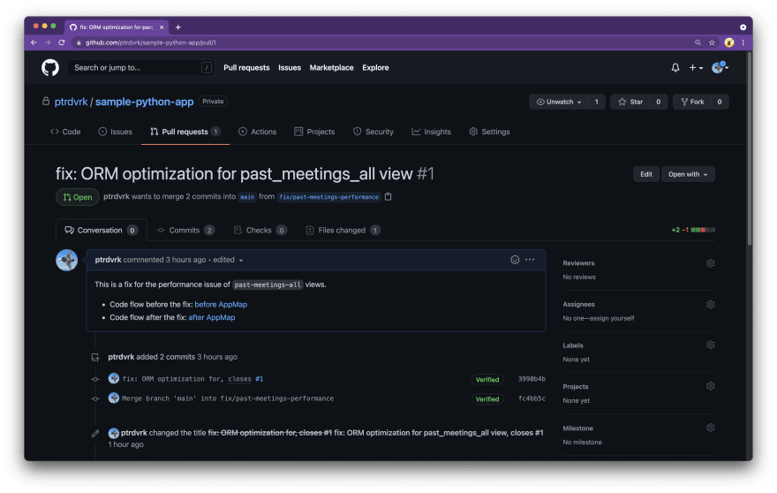Open the repository Settings tab

coord(489,132)
